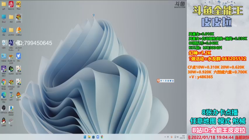Screen dimensions: 249x140
Task: Switch to Chrome on the taskbar
Action: (102, 137)
